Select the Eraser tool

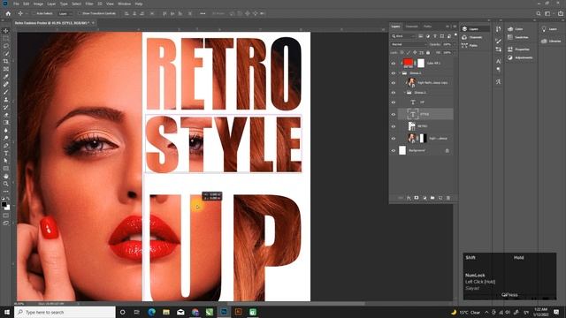(6, 115)
